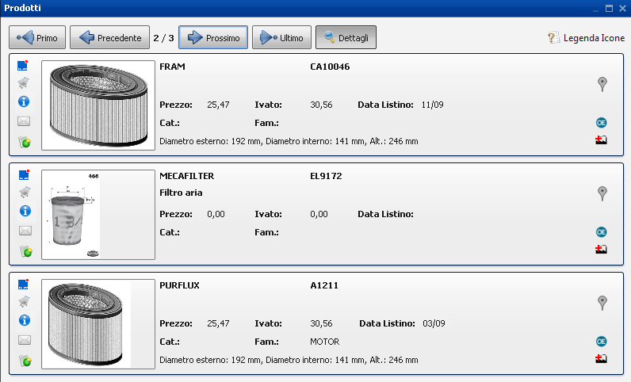
Task: Click the location pin for PURFLUX A1211
Action: point(602,303)
